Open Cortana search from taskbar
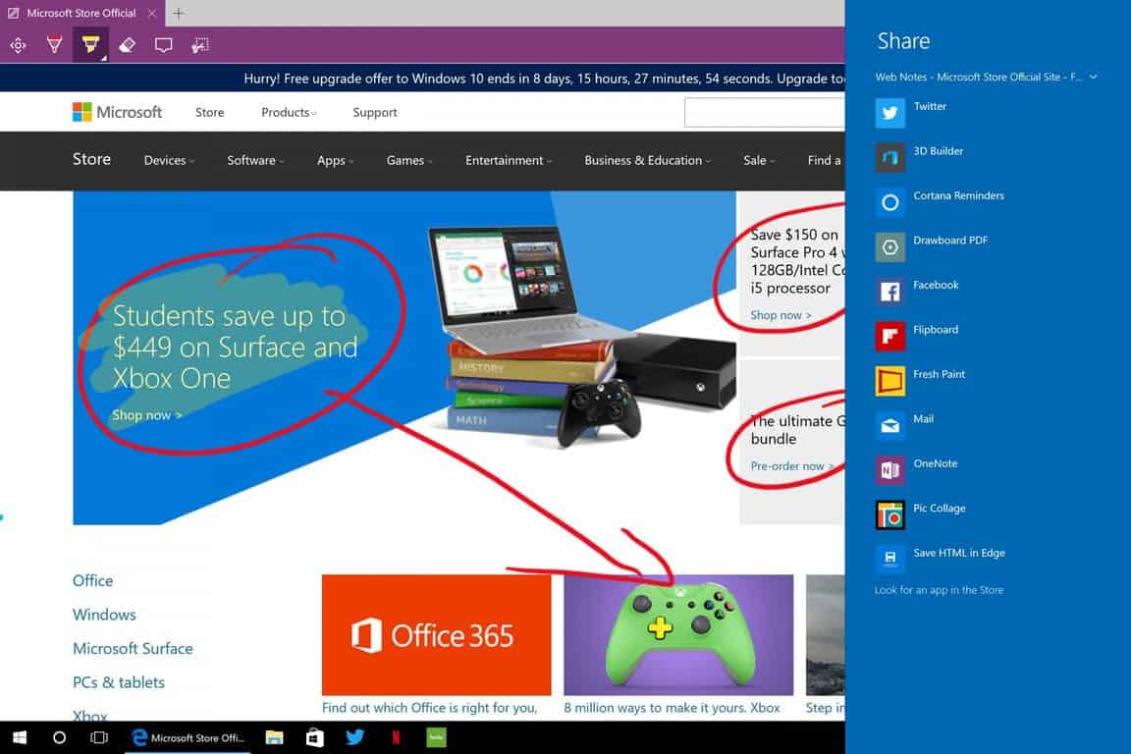This screenshot has width=1131, height=754. [59, 737]
